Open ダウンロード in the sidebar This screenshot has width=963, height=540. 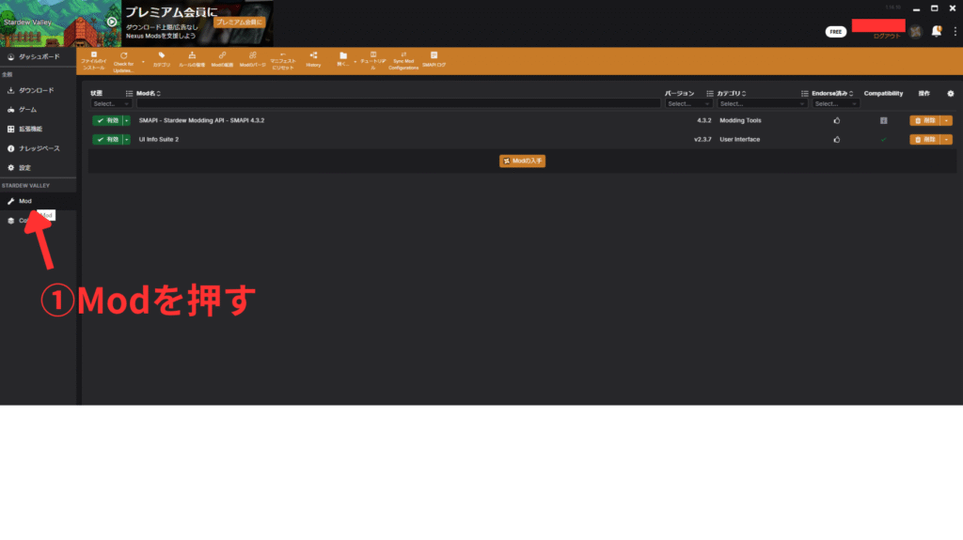click(38, 91)
